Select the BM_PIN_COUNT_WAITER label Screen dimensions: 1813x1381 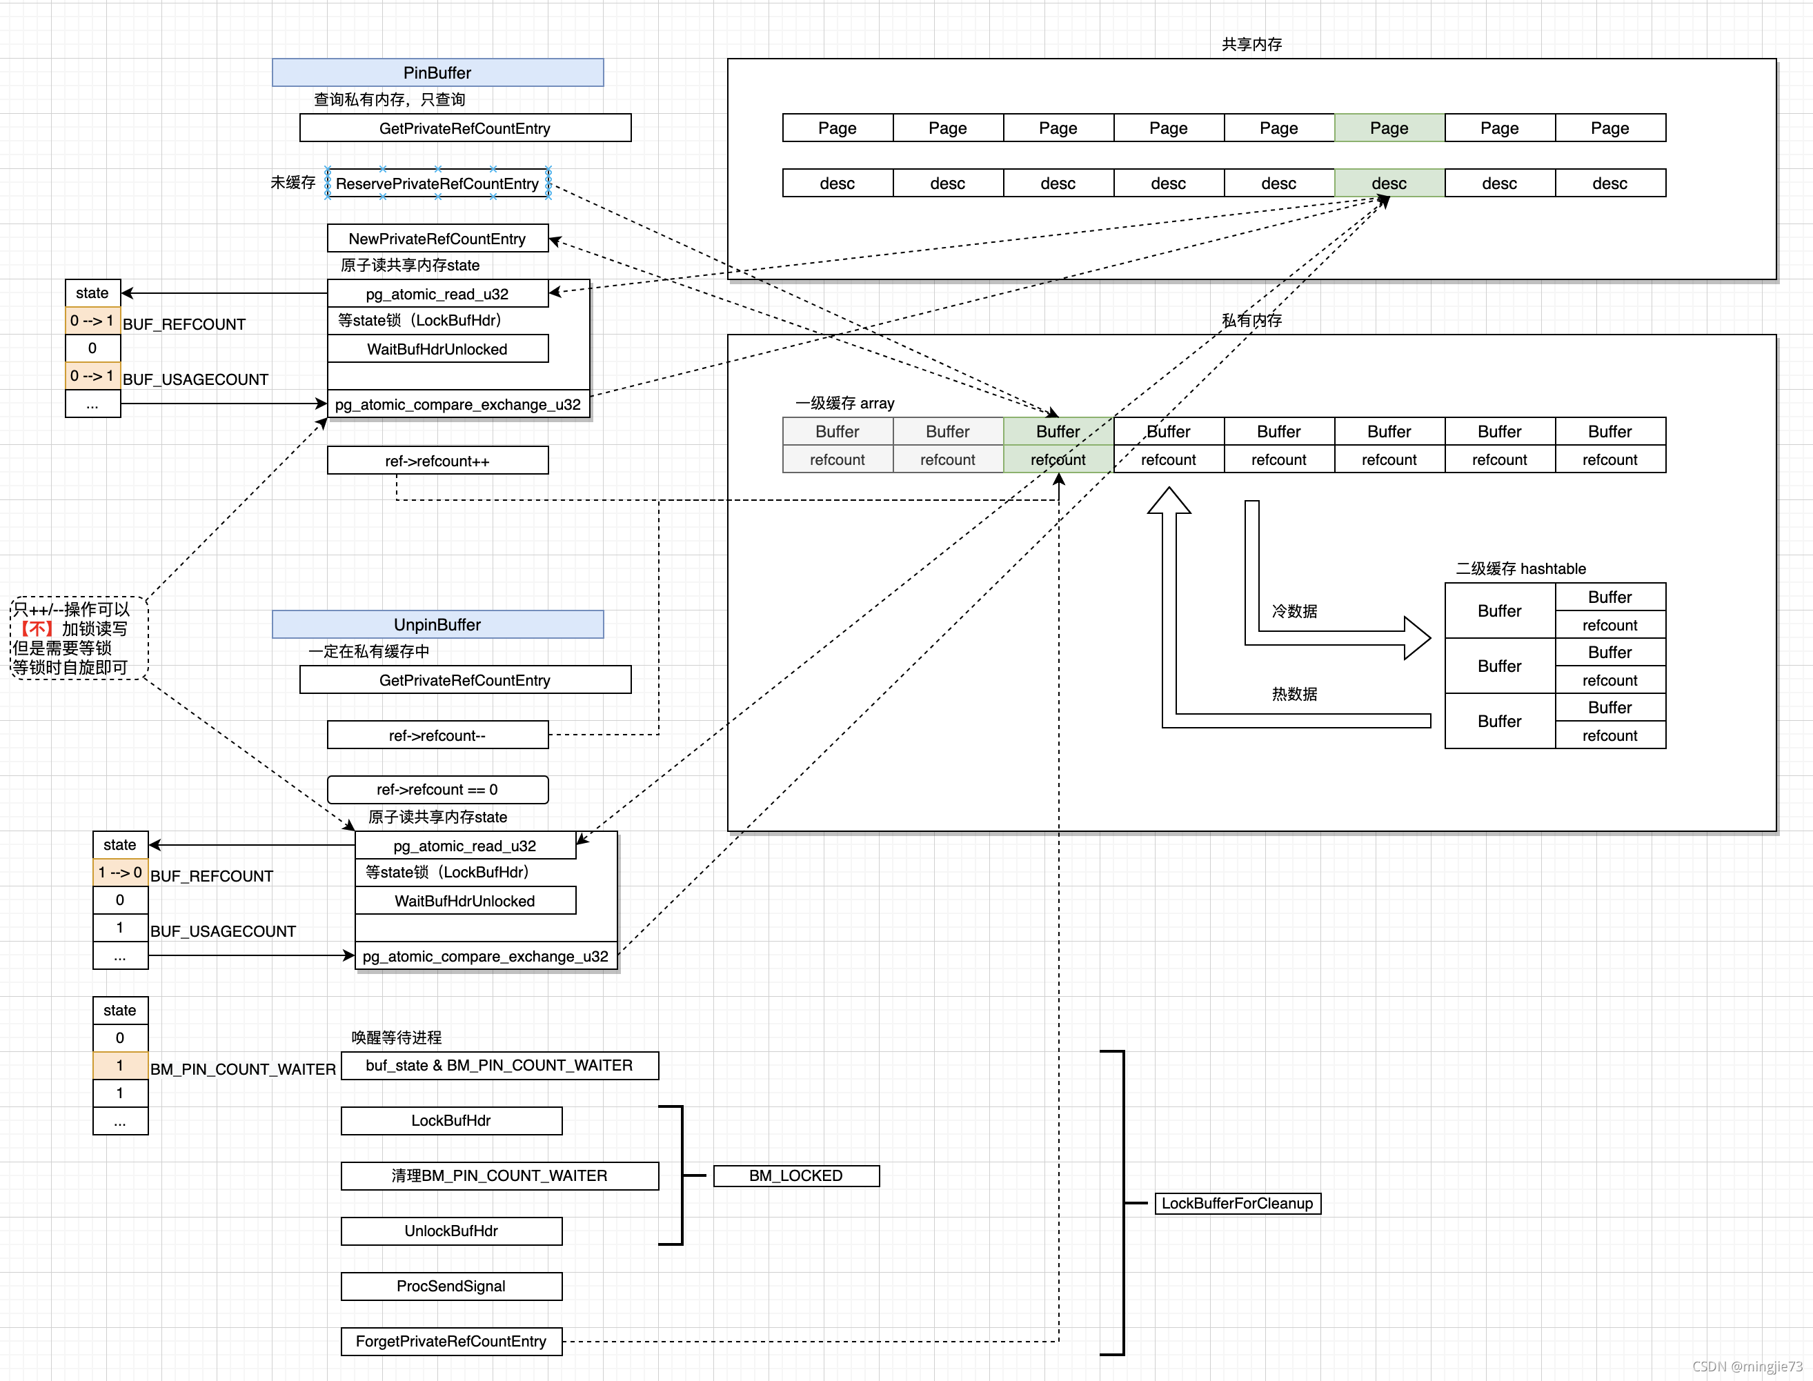[x=243, y=1069]
